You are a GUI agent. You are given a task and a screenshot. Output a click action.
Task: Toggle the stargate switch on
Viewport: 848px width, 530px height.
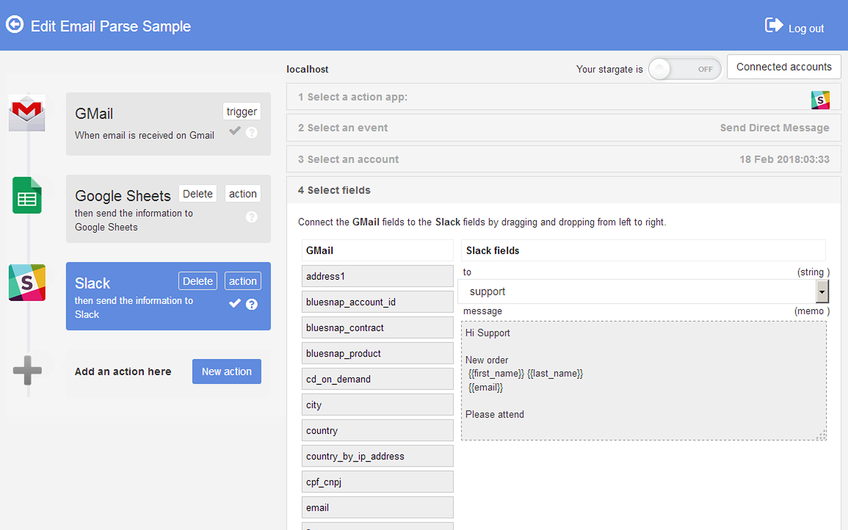click(x=684, y=69)
